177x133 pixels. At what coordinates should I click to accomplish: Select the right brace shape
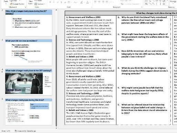tap(160, 4)
